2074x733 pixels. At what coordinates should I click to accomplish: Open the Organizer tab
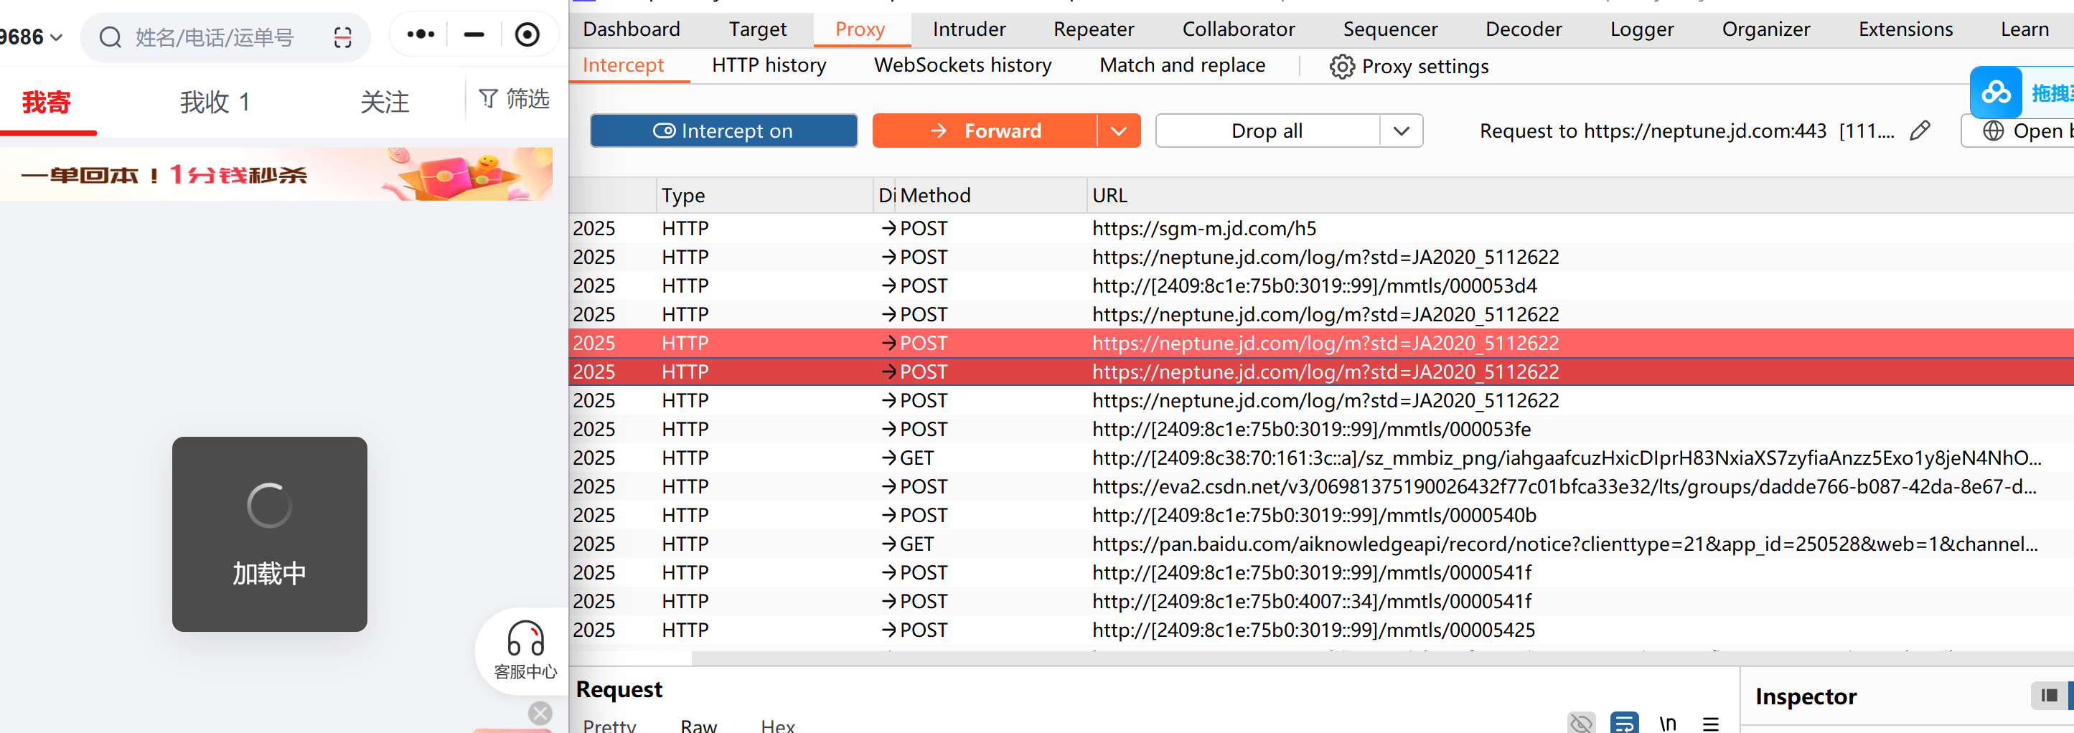(x=1766, y=30)
